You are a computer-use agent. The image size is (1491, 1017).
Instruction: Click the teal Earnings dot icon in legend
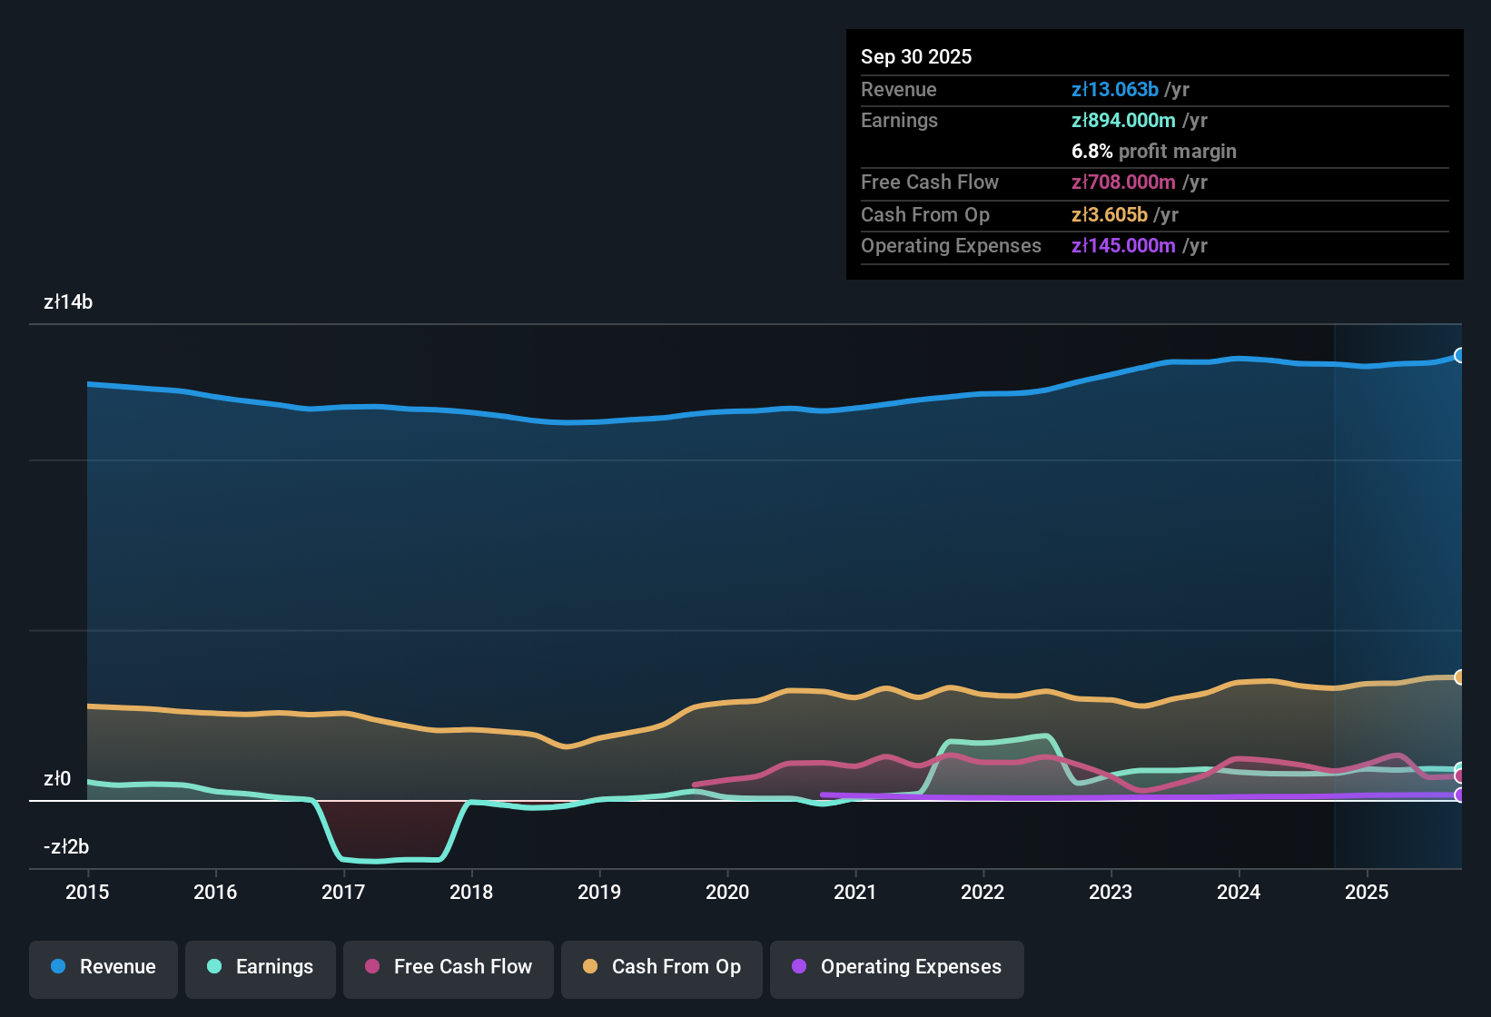point(214,967)
